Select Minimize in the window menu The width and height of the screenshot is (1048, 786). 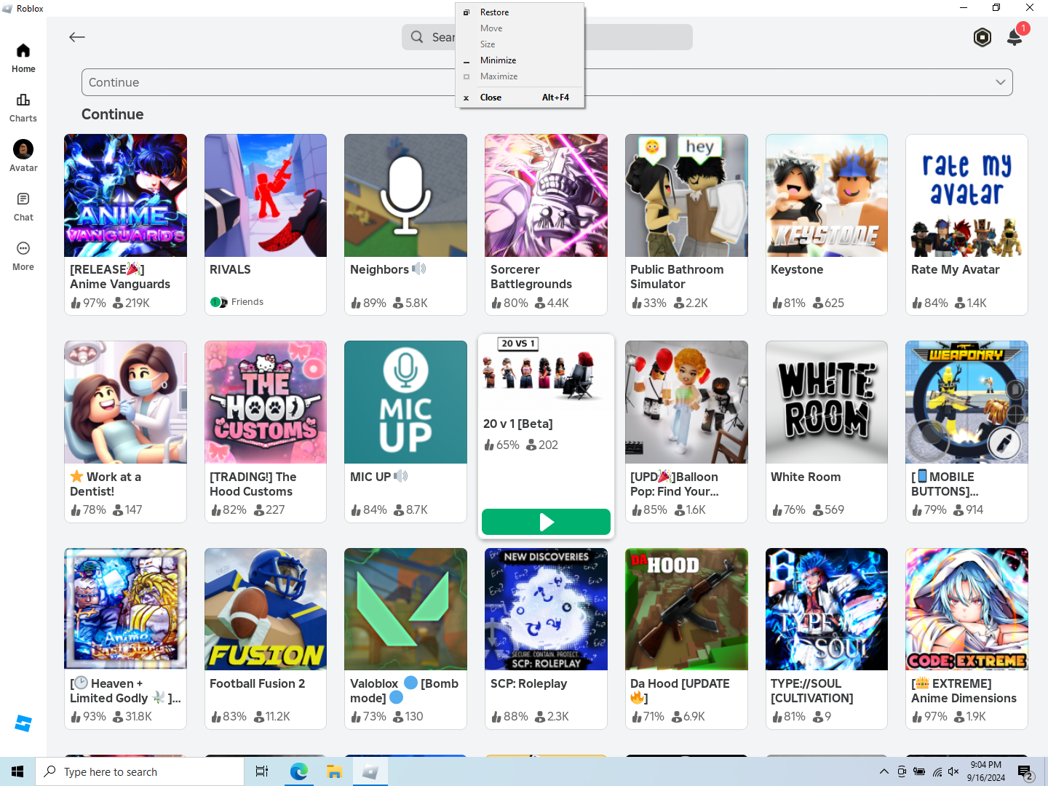pyautogui.click(x=520, y=60)
